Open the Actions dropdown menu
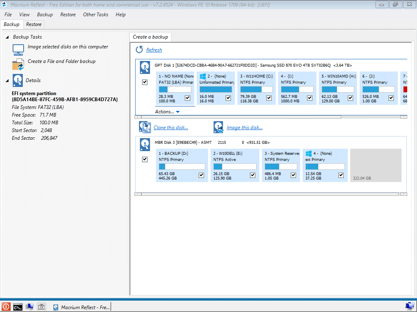417x312 pixels. [167, 112]
